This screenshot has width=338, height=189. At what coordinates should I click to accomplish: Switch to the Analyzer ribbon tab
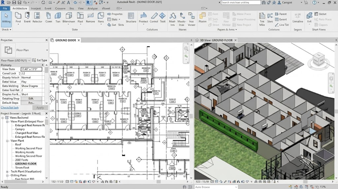[x=93, y=8]
